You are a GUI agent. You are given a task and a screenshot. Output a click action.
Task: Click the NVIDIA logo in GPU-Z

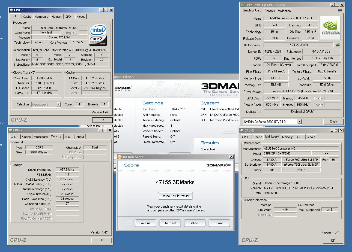coord(330,27)
